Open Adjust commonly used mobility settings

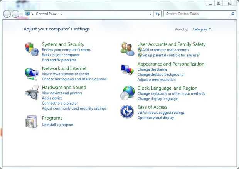[x=74, y=108]
